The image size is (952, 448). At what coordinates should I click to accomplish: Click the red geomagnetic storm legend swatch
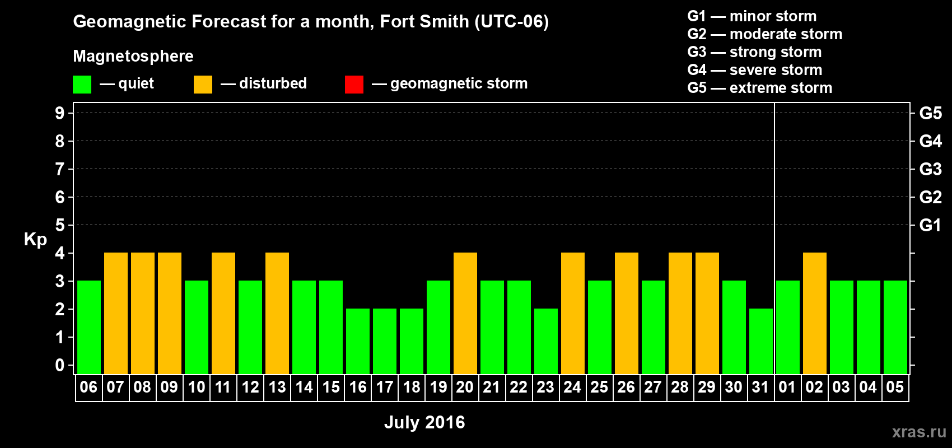click(354, 85)
